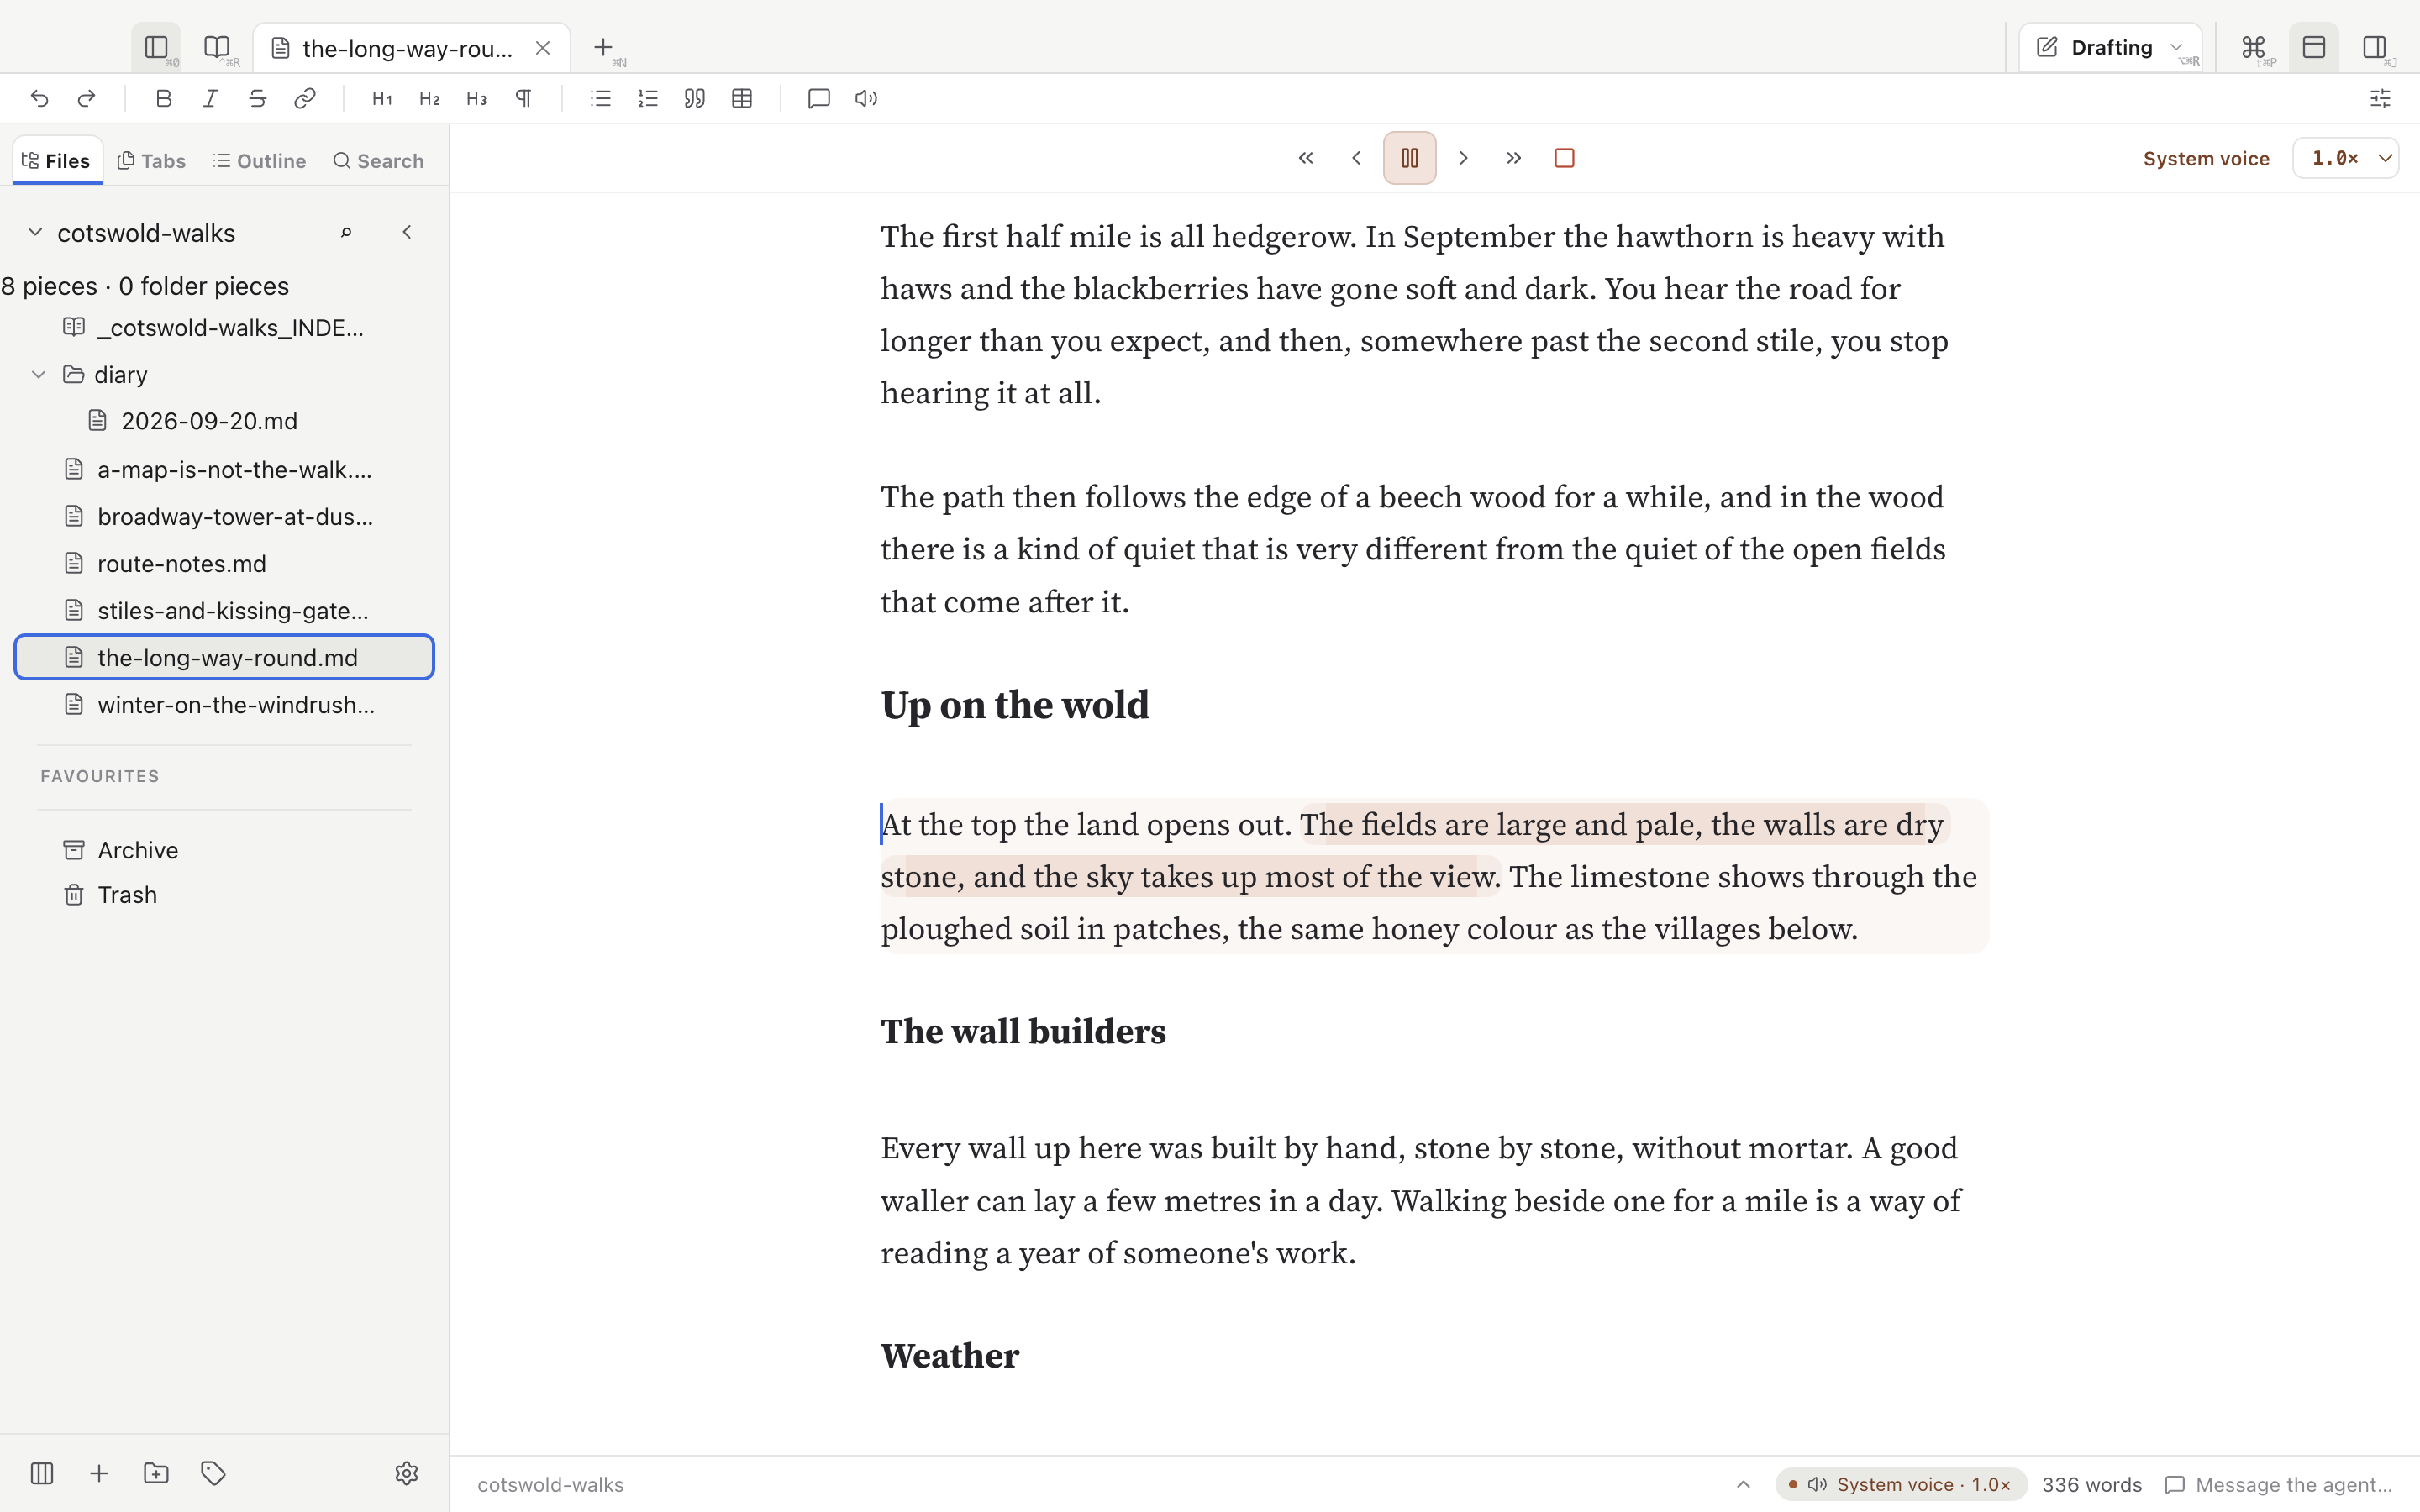Collapse the cotswold-walks project tree

pos(35,232)
